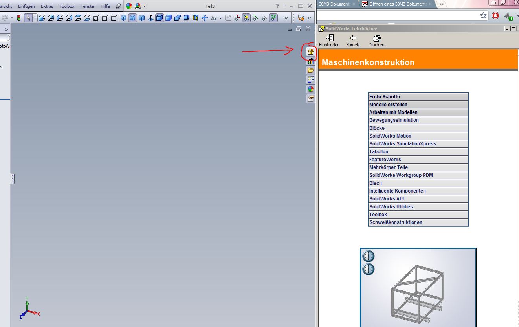Image resolution: width=519 pixels, height=327 pixels.
Task: Click Edit Appearance color ball in title bar
Action: click(129, 6)
